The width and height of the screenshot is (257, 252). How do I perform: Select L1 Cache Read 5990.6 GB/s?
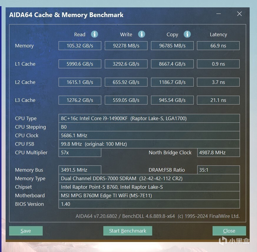click(80, 64)
